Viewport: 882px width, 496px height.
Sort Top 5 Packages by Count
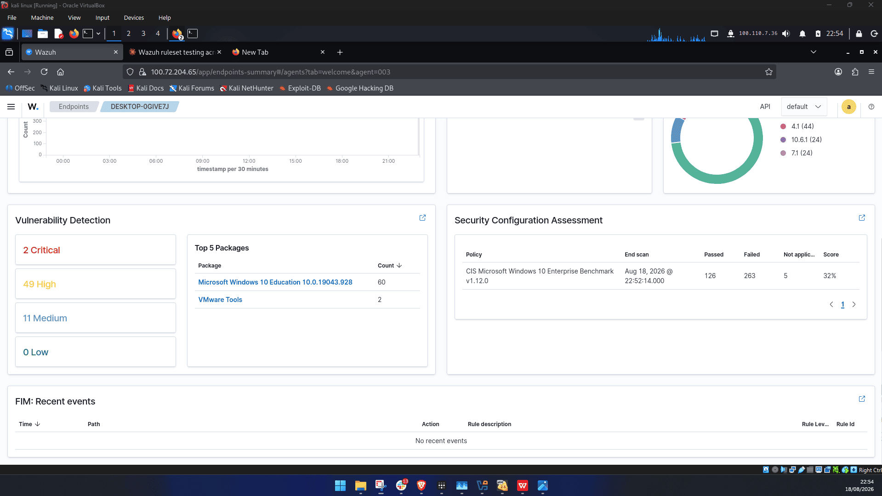pos(390,266)
